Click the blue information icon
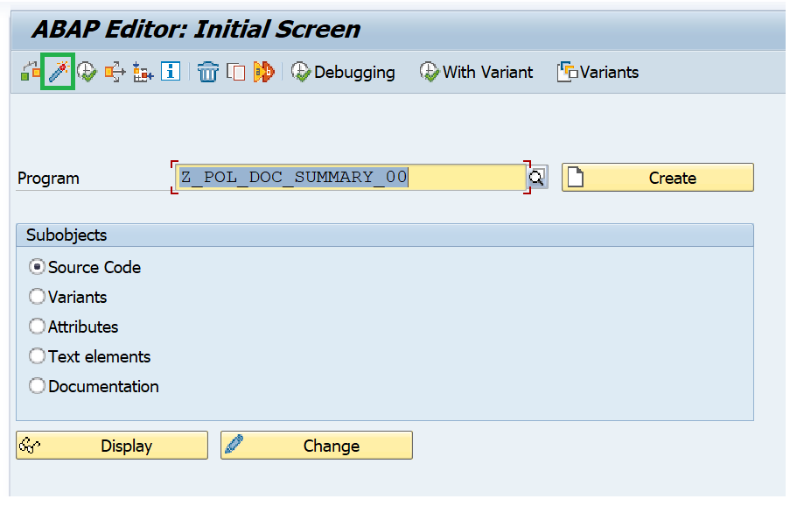Screen dimensions: 790x506 tap(171, 72)
